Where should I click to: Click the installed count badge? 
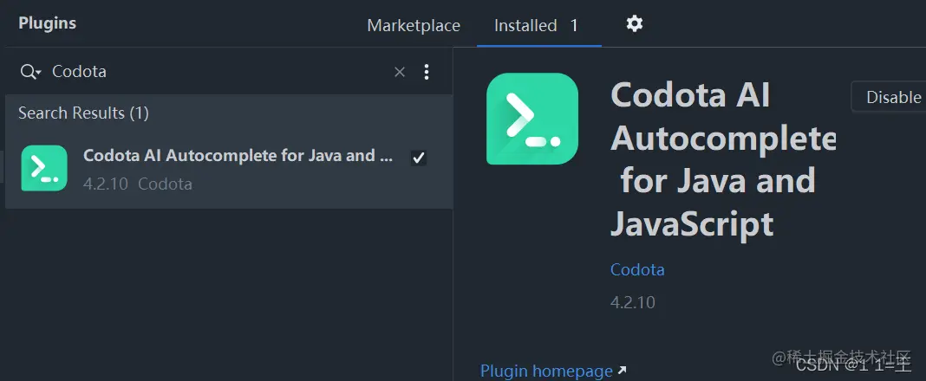pyautogui.click(x=574, y=25)
